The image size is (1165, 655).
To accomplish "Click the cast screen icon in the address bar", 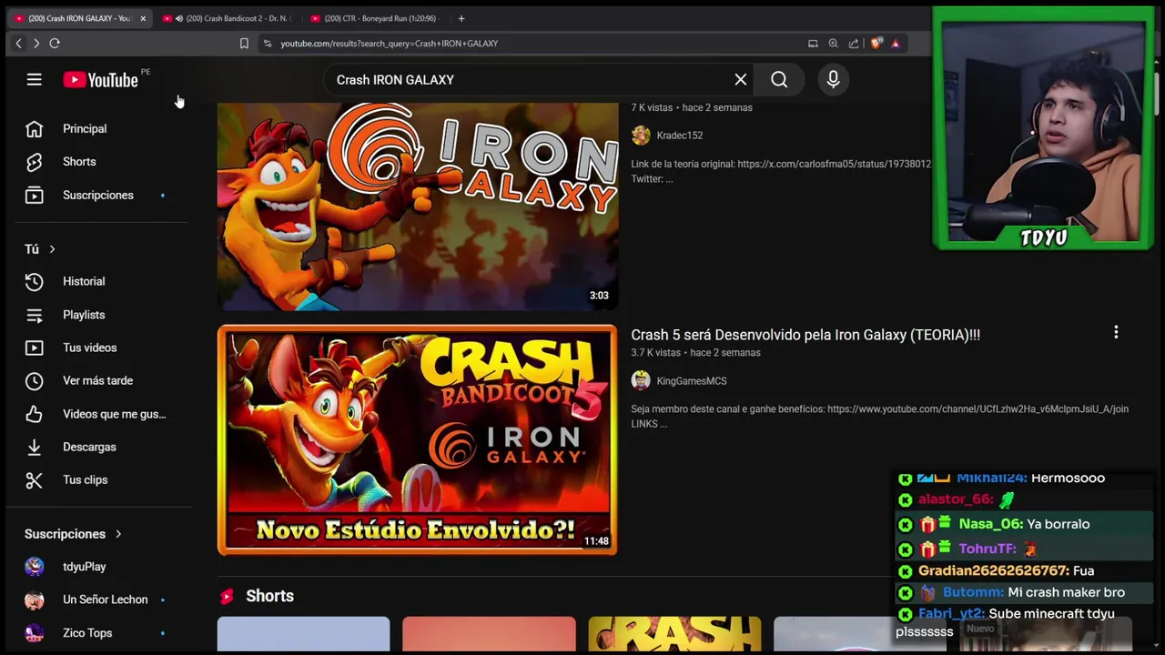I will [x=813, y=44].
